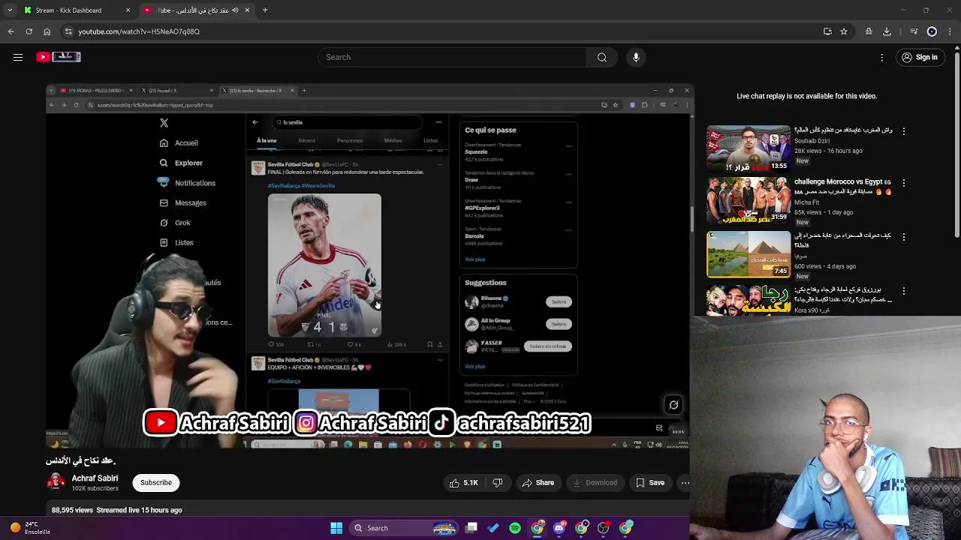The height and width of the screenshot is (540, 961).
Task: Open options menu for 600 views video
Action: pos(904,237)
